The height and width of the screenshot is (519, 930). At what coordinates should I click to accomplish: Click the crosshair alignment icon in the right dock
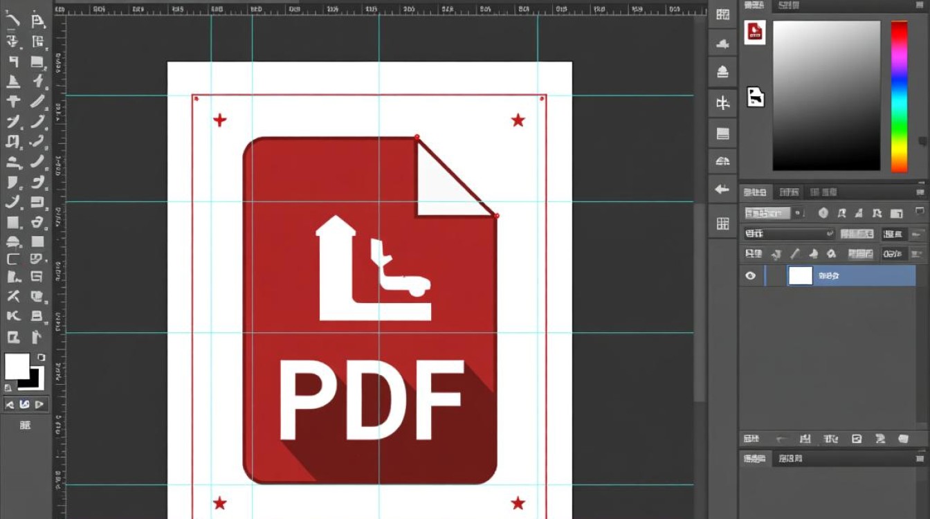click(722, 102)
